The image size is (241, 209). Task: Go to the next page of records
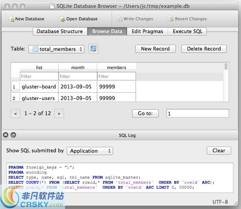click(59, 113)
